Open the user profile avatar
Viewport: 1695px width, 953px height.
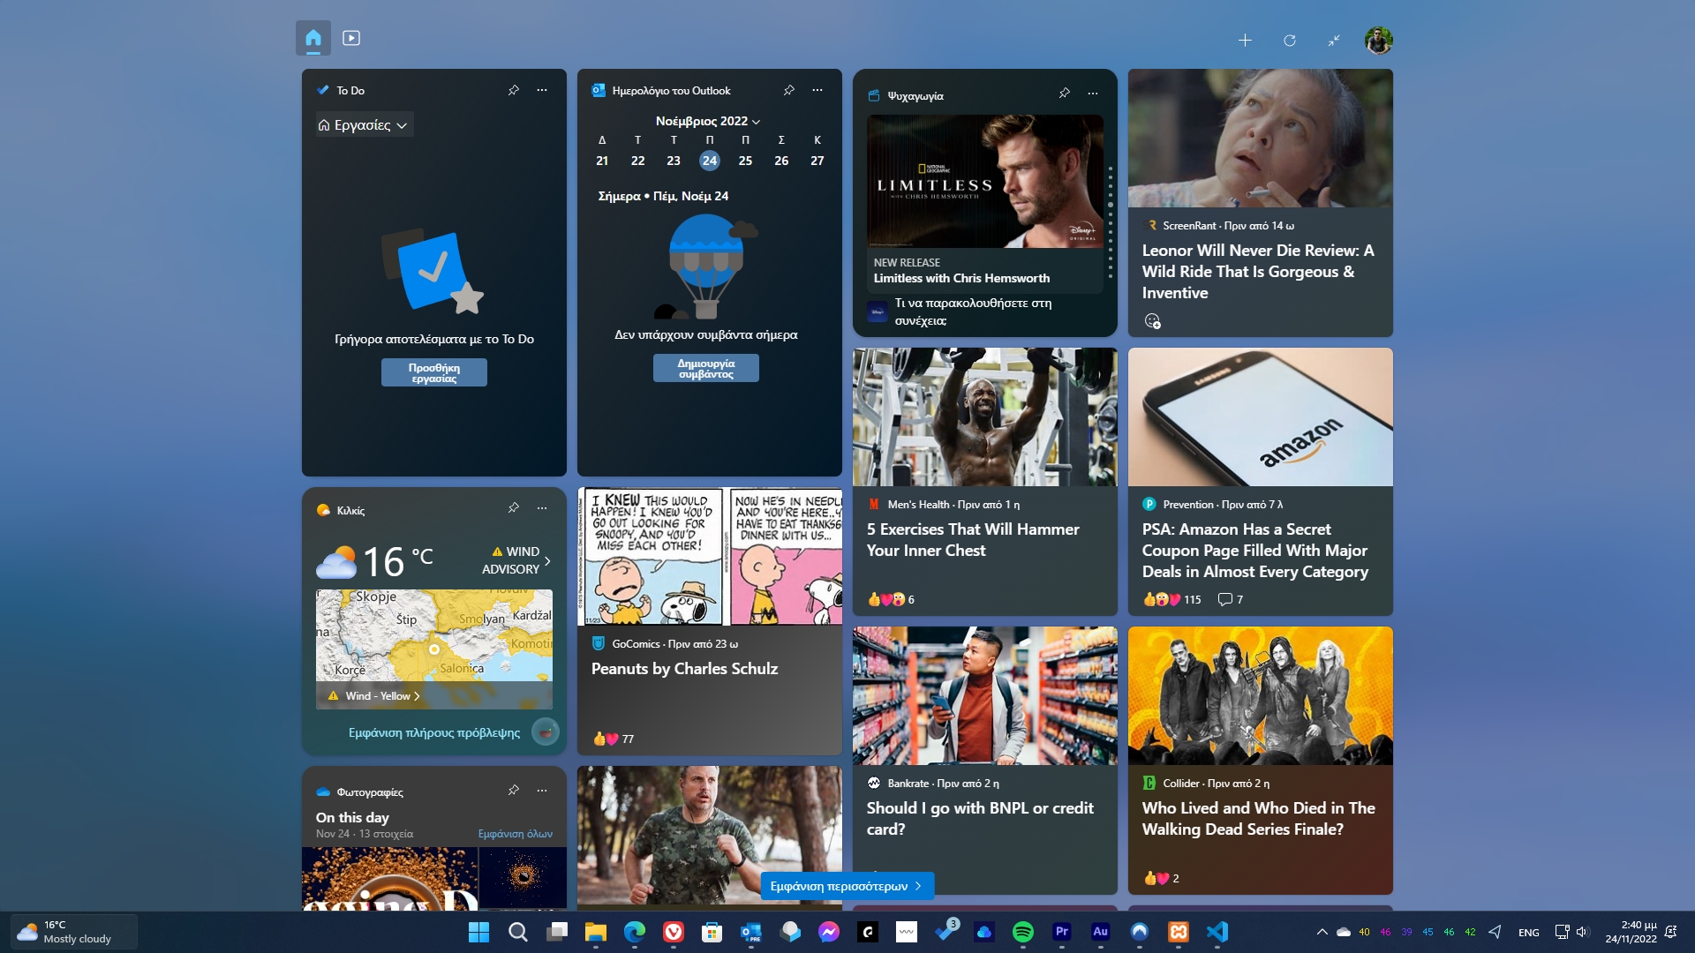1378,41
